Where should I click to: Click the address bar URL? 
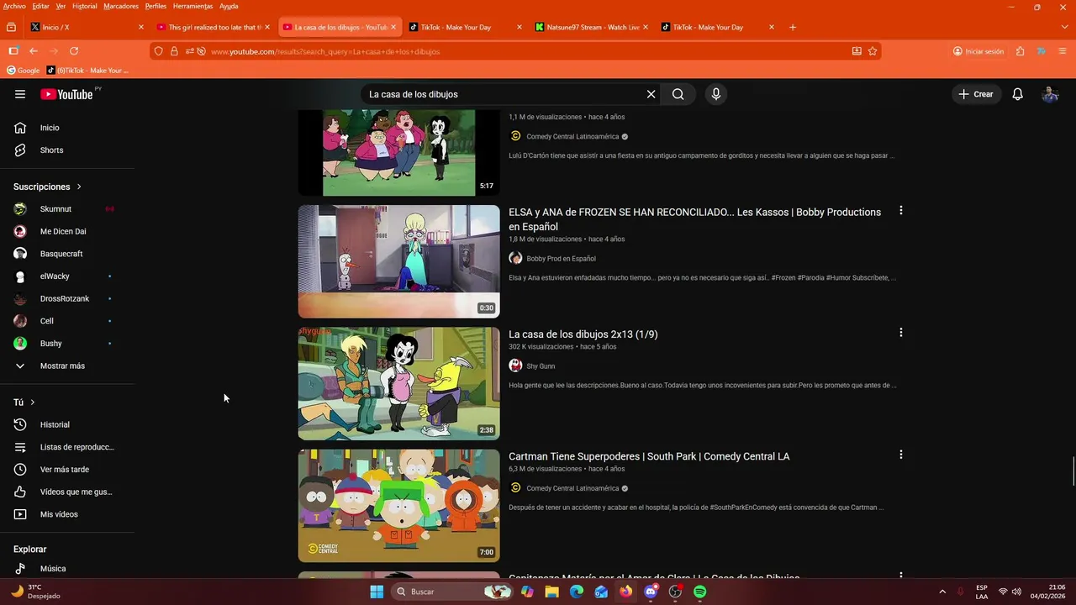325,51
